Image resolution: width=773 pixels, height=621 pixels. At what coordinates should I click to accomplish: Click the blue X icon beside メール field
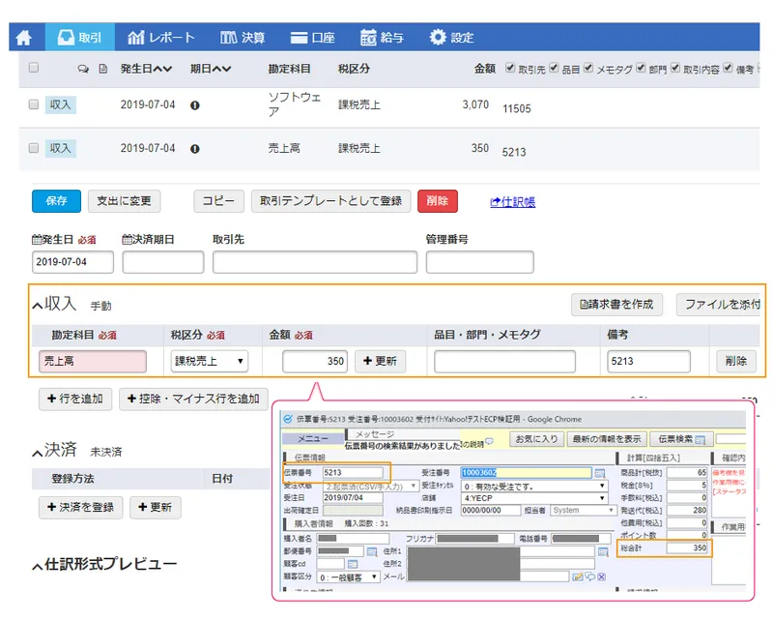click(601, 577)
